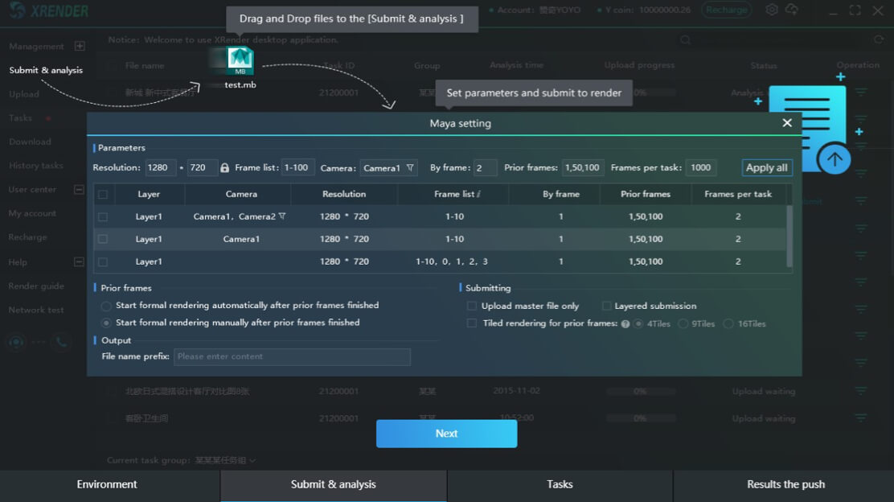Click the search magnifier icon
The image size is (894, 502).
click(x=684, y=39)
